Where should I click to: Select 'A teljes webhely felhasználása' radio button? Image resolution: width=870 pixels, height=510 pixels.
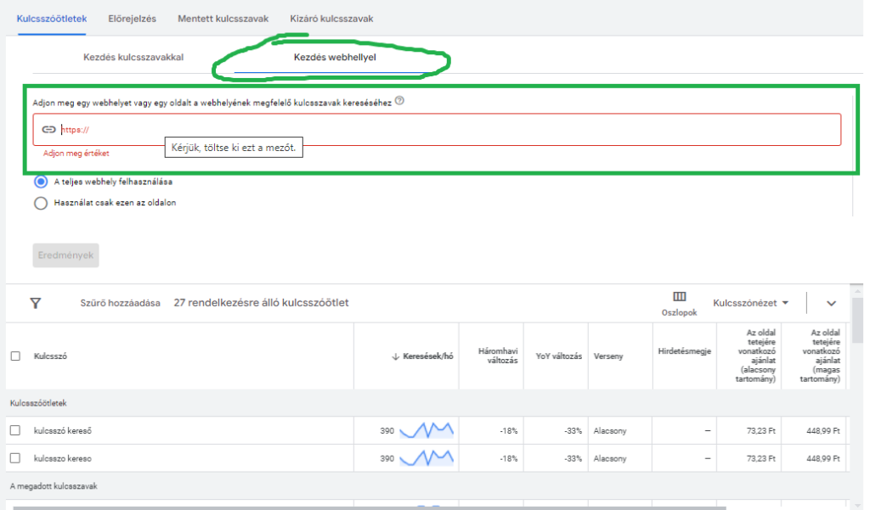pos(41,182)
